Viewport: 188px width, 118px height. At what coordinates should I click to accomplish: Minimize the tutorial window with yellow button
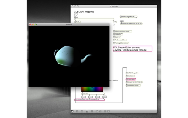click(33, 25)
